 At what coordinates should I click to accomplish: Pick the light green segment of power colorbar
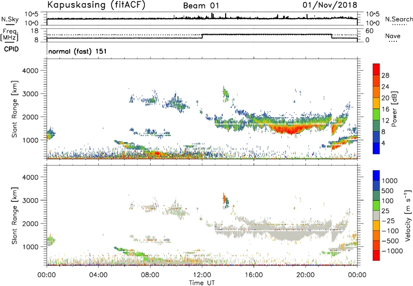point(376,115)
